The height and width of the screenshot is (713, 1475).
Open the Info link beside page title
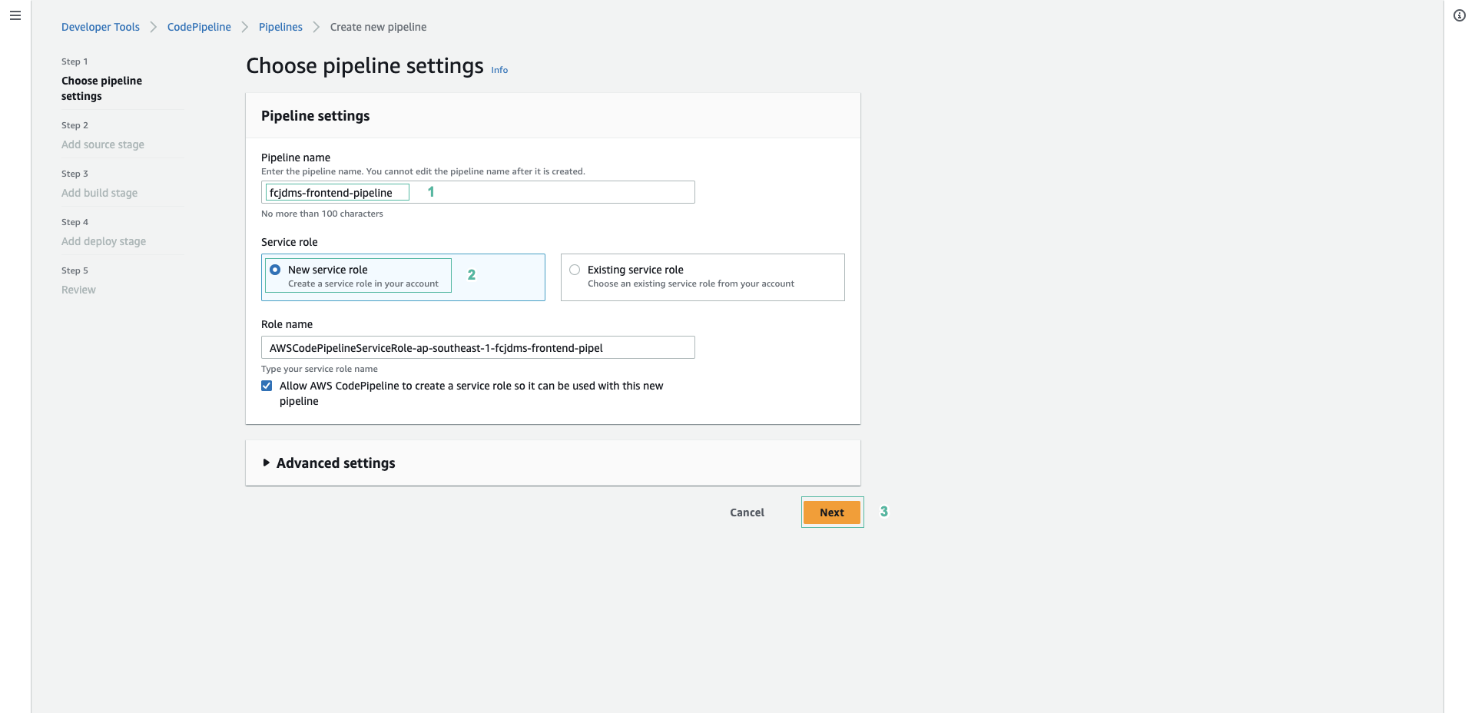tap(499, 70)
